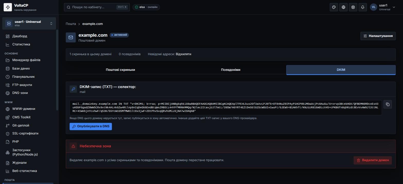The height and width of the screenshot is (184, 403).
Task: Click the example.com page title
Action: (x=93, y=35)
